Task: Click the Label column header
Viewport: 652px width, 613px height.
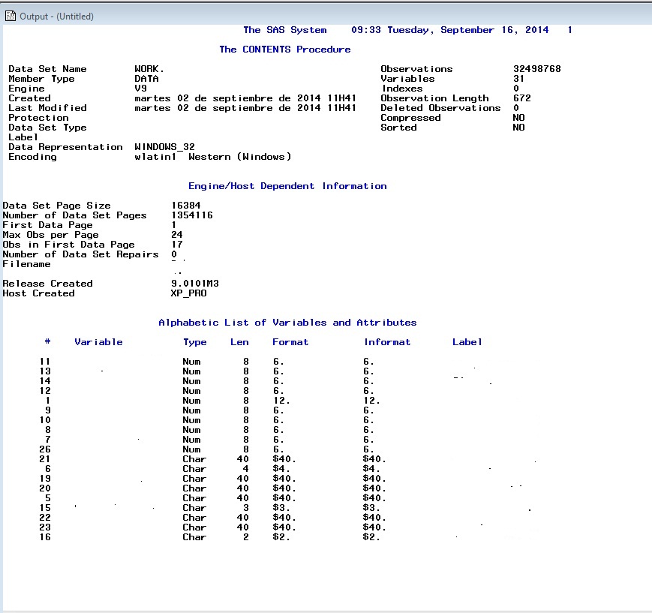Action: coord(467,342)
